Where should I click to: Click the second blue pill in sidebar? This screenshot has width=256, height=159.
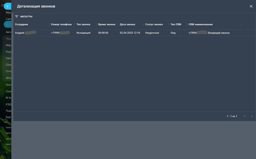(x=8, y=24)
